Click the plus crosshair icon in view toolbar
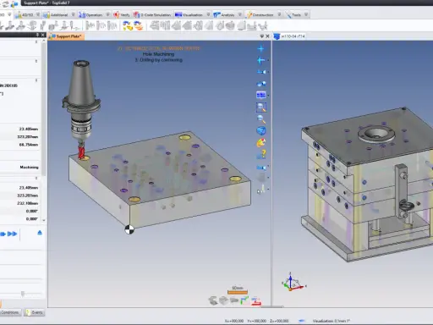Screen dimensions: 433x325 [260, 48]
